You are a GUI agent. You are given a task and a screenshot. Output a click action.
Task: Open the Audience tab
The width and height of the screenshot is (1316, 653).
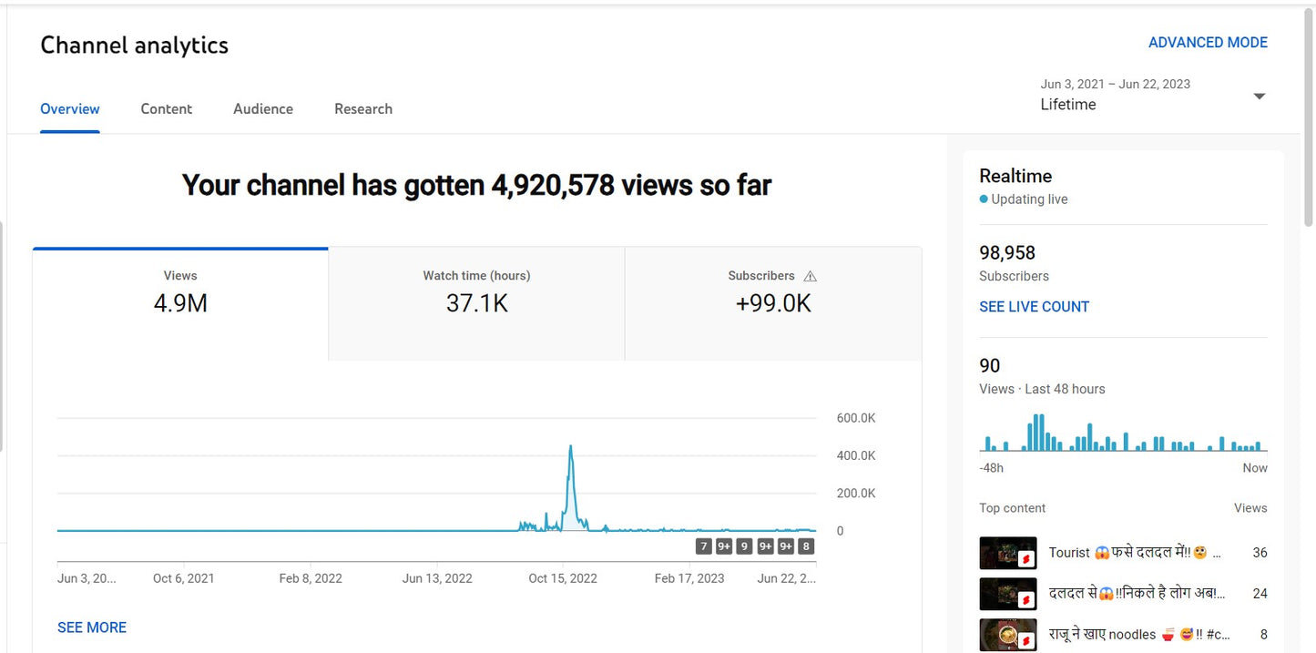pyautogui.click(x=262, y=108)
